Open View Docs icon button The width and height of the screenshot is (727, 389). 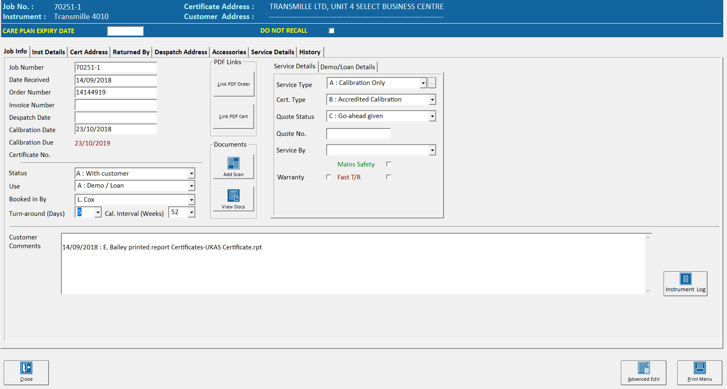(233, 198)
